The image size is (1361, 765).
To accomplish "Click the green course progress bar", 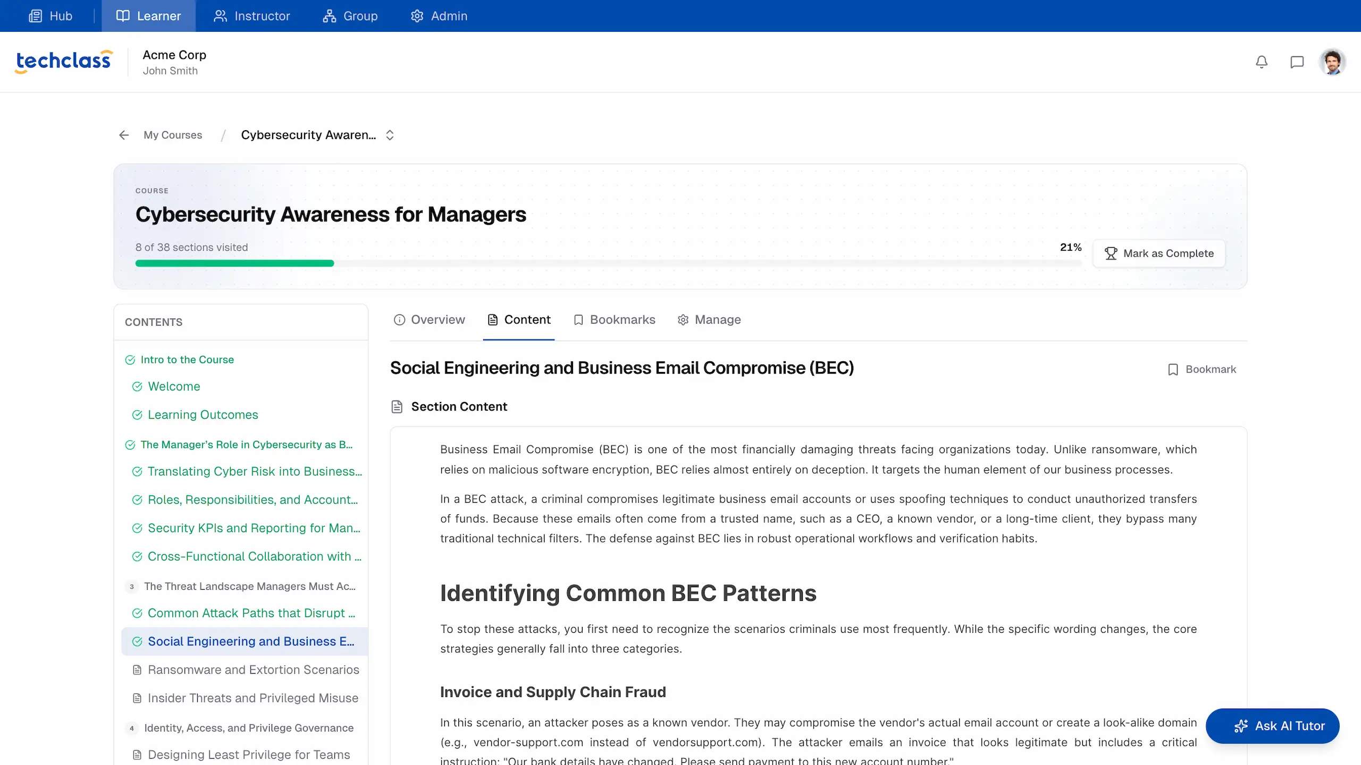I will click(x=234, y=263).
